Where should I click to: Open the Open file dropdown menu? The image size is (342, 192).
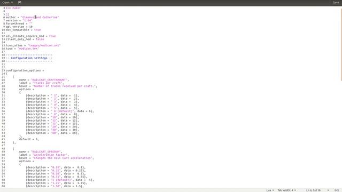pyautogui.click(x=7, y=2)
